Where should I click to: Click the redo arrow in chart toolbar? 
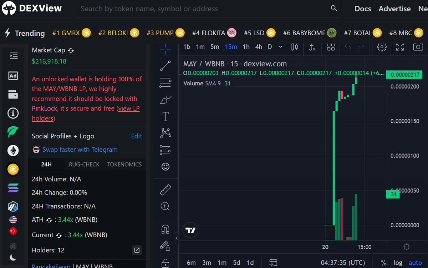click(x=361, y=47)
